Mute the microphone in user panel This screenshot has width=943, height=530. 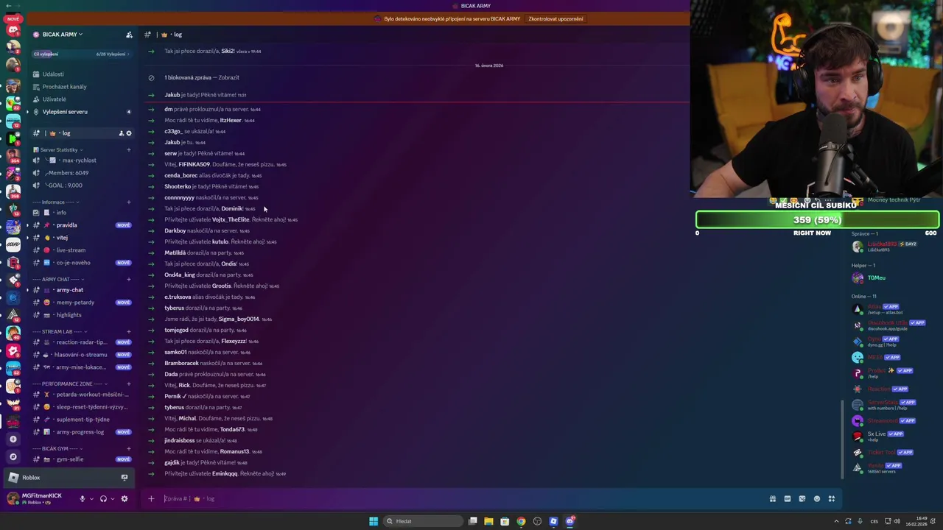tap(82, 498)
